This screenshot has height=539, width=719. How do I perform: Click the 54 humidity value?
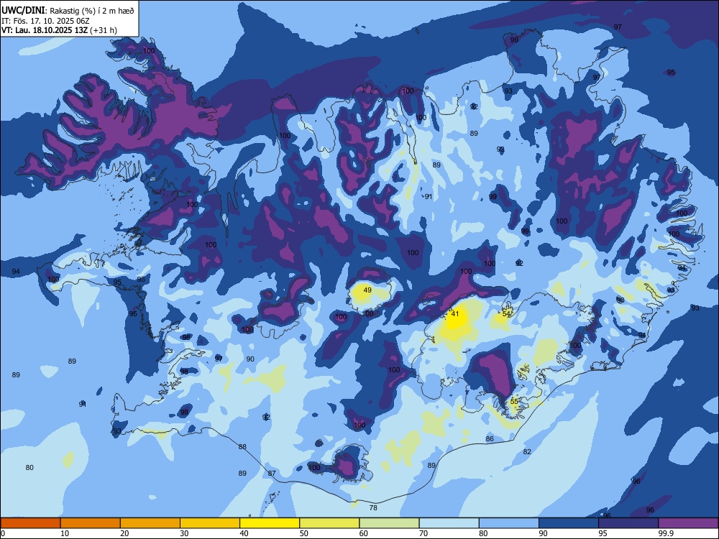tap(506, 314)
